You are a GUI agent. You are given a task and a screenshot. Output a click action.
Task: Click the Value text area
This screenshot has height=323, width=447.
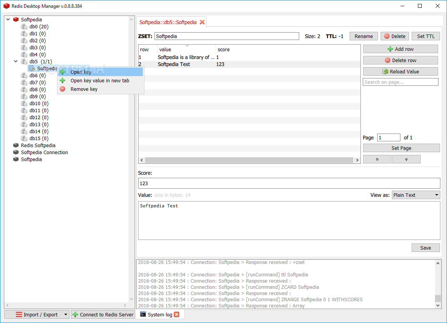point(289,221)
